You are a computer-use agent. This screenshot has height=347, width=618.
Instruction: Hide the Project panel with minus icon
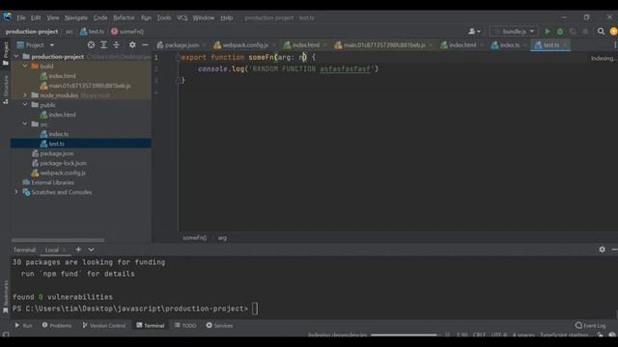click(x=145, y=45)
